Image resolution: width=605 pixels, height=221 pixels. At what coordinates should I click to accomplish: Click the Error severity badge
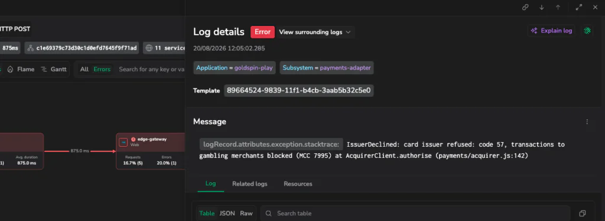tap(262, 32)
